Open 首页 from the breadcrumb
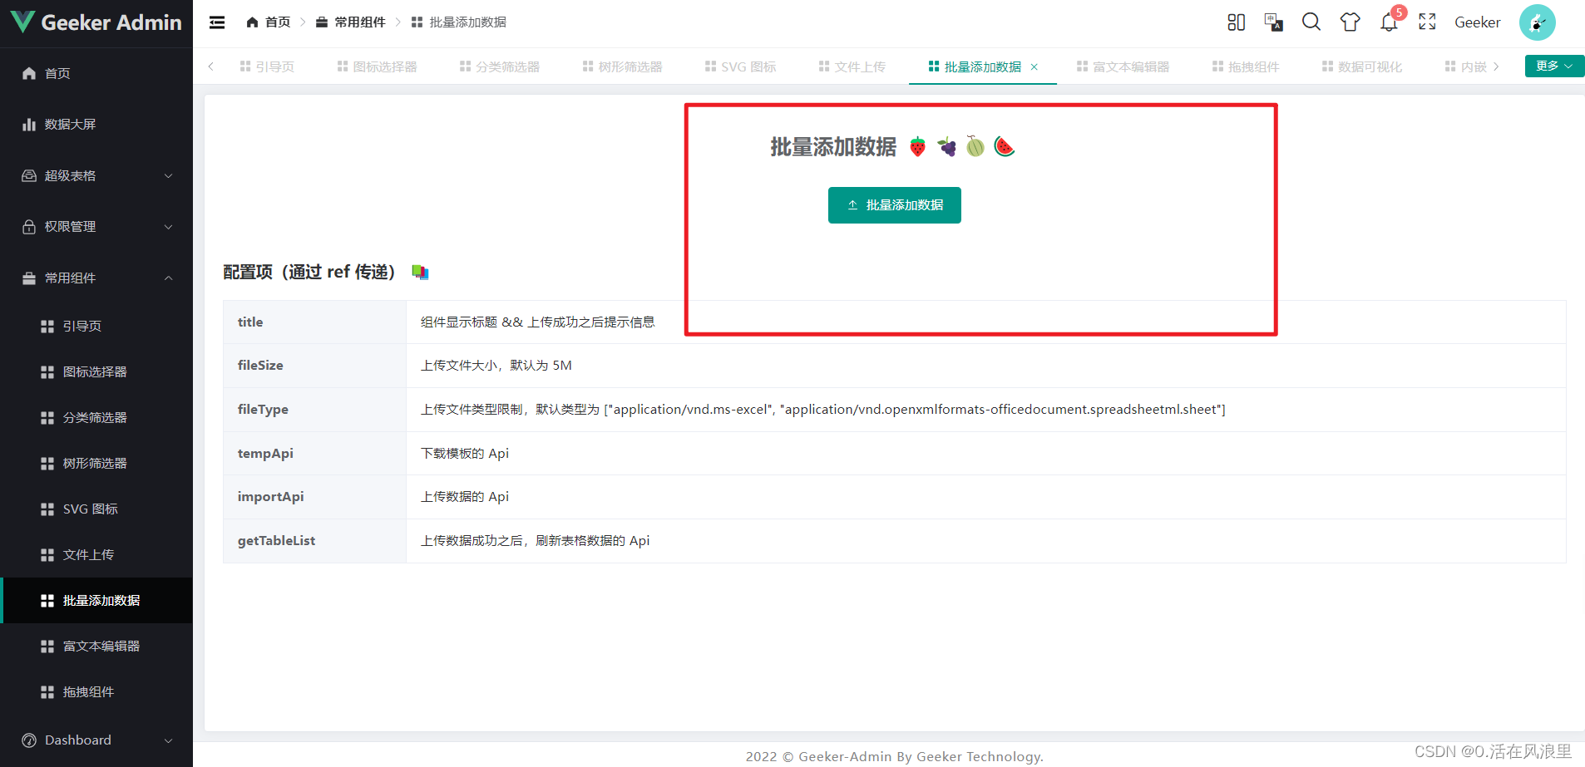 pyautogui.click(x=268, y=22)
